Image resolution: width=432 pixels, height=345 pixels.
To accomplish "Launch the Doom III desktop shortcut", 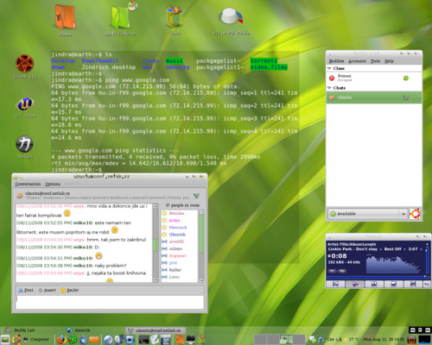I will (x=25, y=64).
